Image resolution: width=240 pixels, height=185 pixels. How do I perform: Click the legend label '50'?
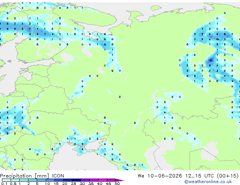click(117, 183)
